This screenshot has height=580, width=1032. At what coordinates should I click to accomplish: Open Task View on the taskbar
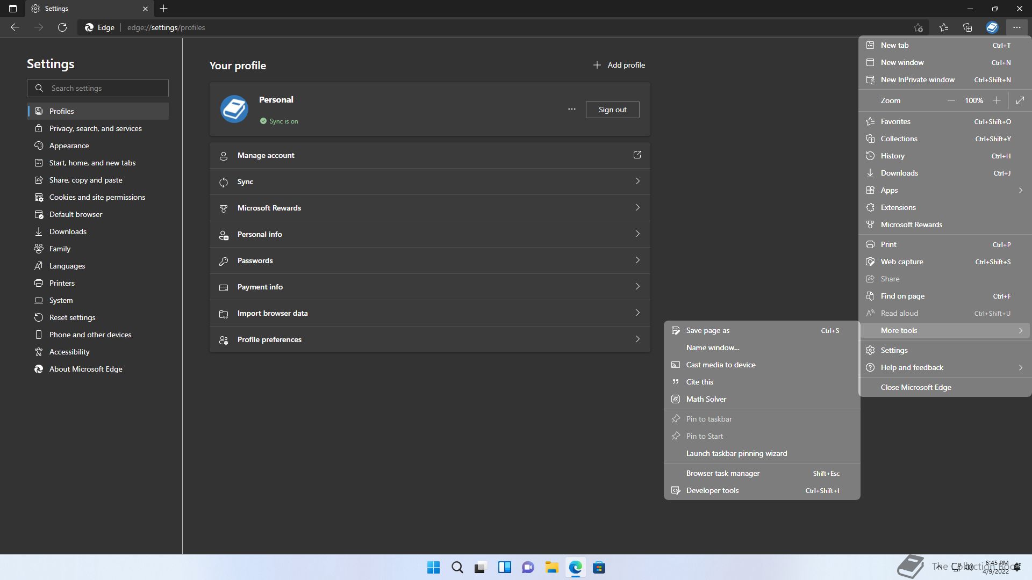(x=481, y=568)
